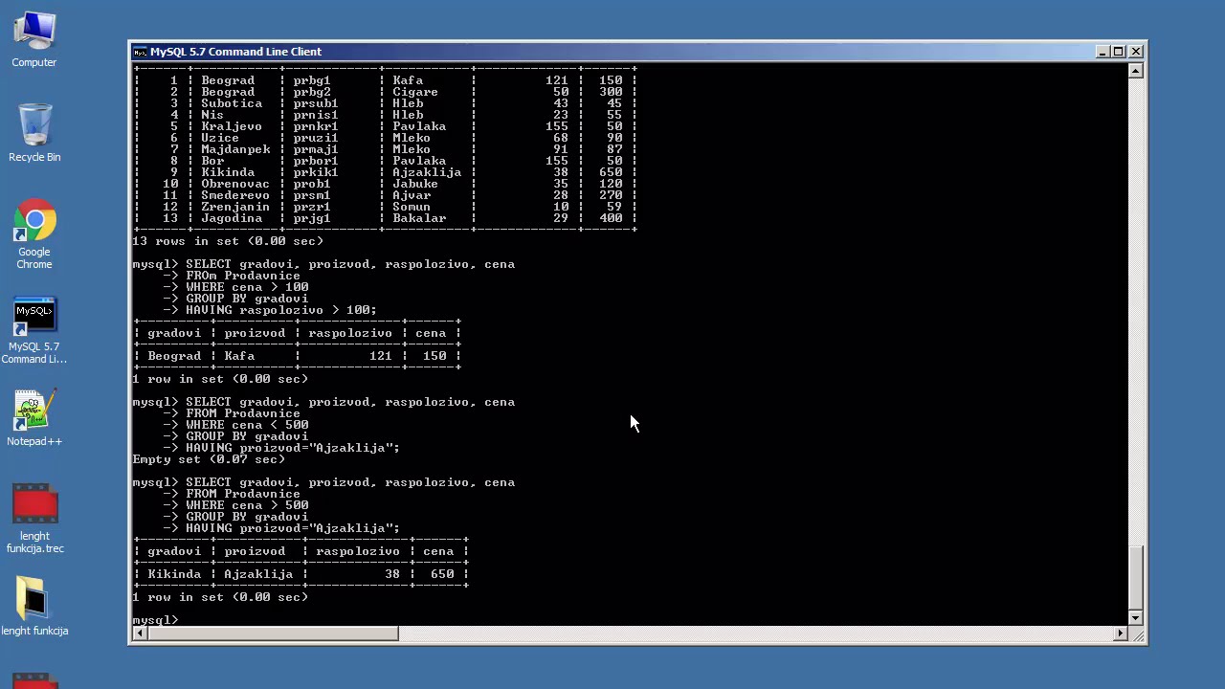This screenshot has width=1225, height=689.
Task: Click the horizontal scrollbar thumb
Action: (273, 633)
